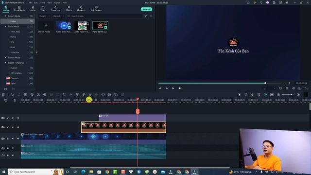This screenshot has width=311, height=175.
Task: Switch to the Stock Media tab
Action: (x=19, y=9)
